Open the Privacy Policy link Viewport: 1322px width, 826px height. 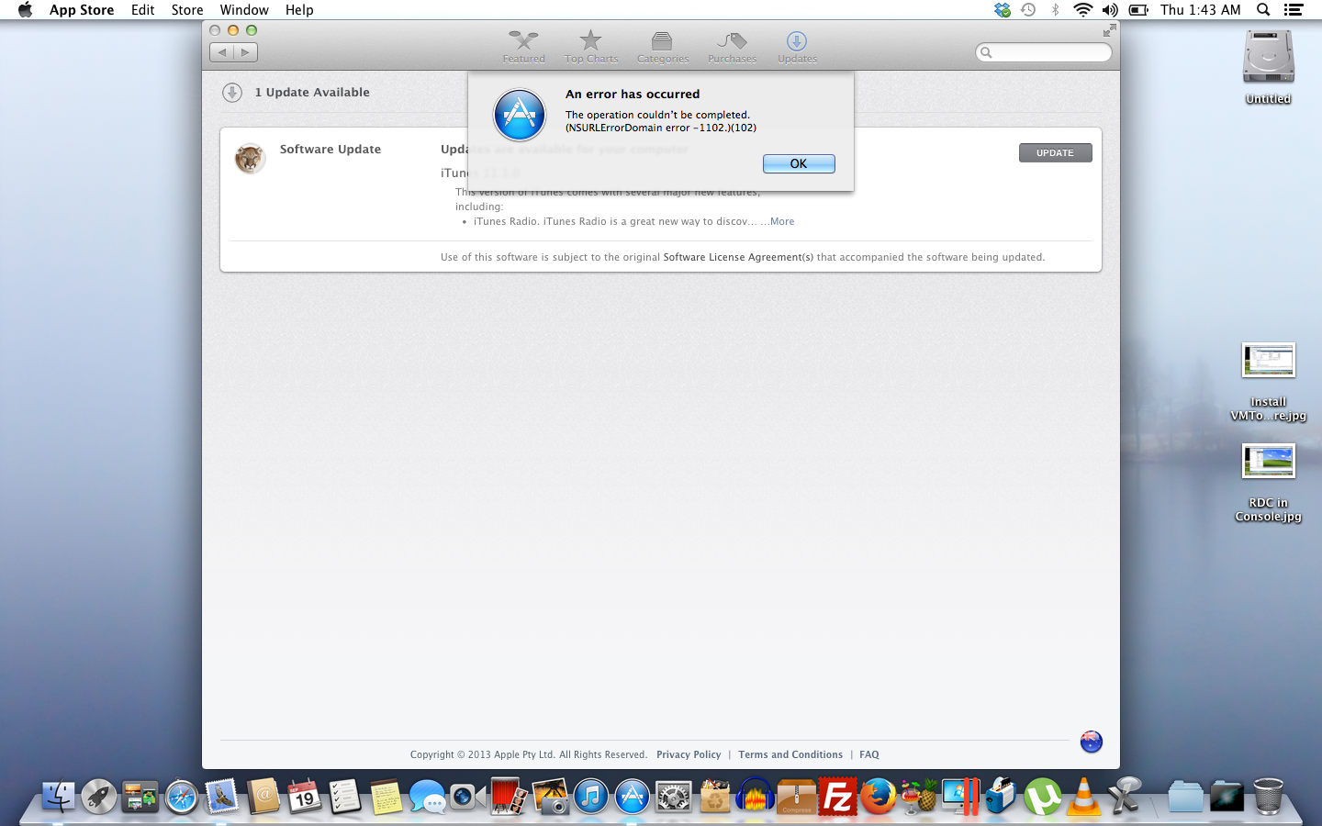coord(689,754)
